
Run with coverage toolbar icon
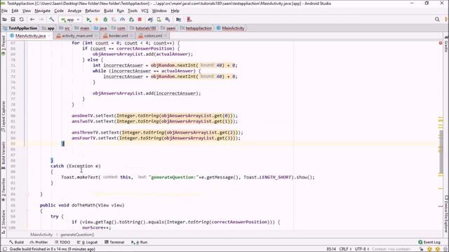coord(114,20)
